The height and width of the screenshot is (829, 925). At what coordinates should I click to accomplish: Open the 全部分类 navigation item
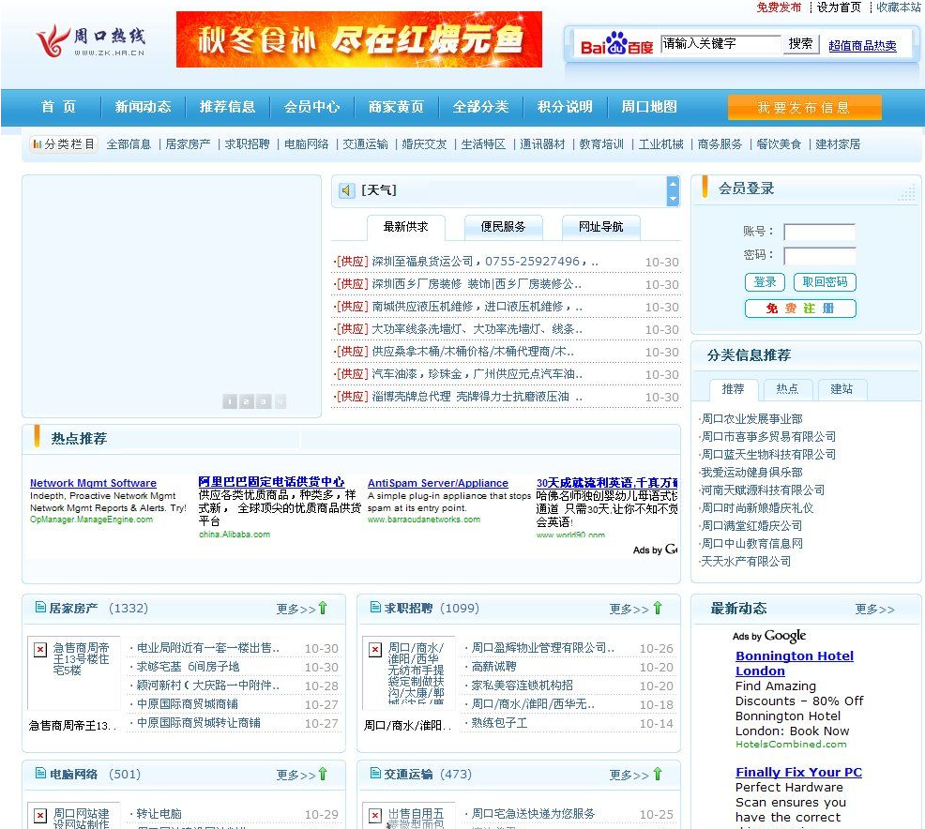(480, 107)
